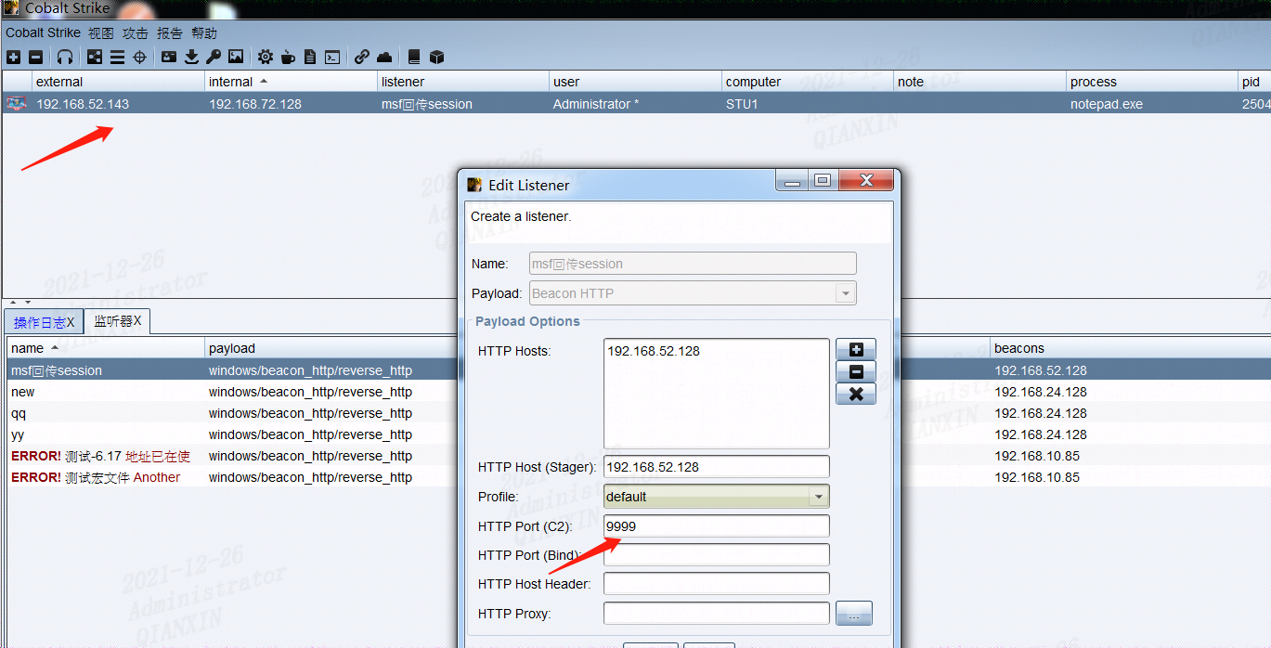This screenshot has width=1271, height=648.
Task: Click the HTTP Host Header field
Action: [x=716, y=584]
